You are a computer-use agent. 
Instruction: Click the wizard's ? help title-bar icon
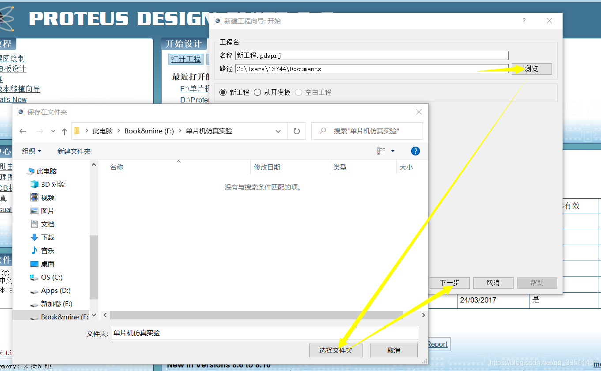point(524,21)
